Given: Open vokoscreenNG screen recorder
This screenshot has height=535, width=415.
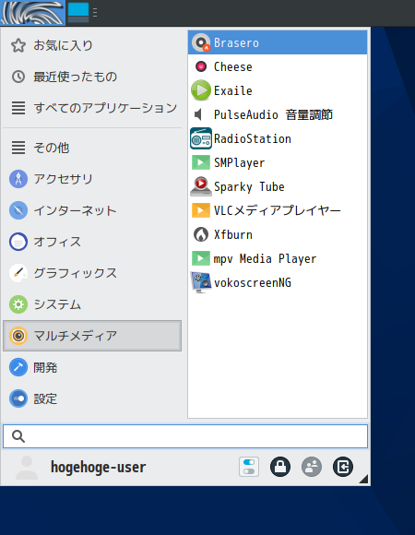Looking at the screenshot, I should 278,282.
